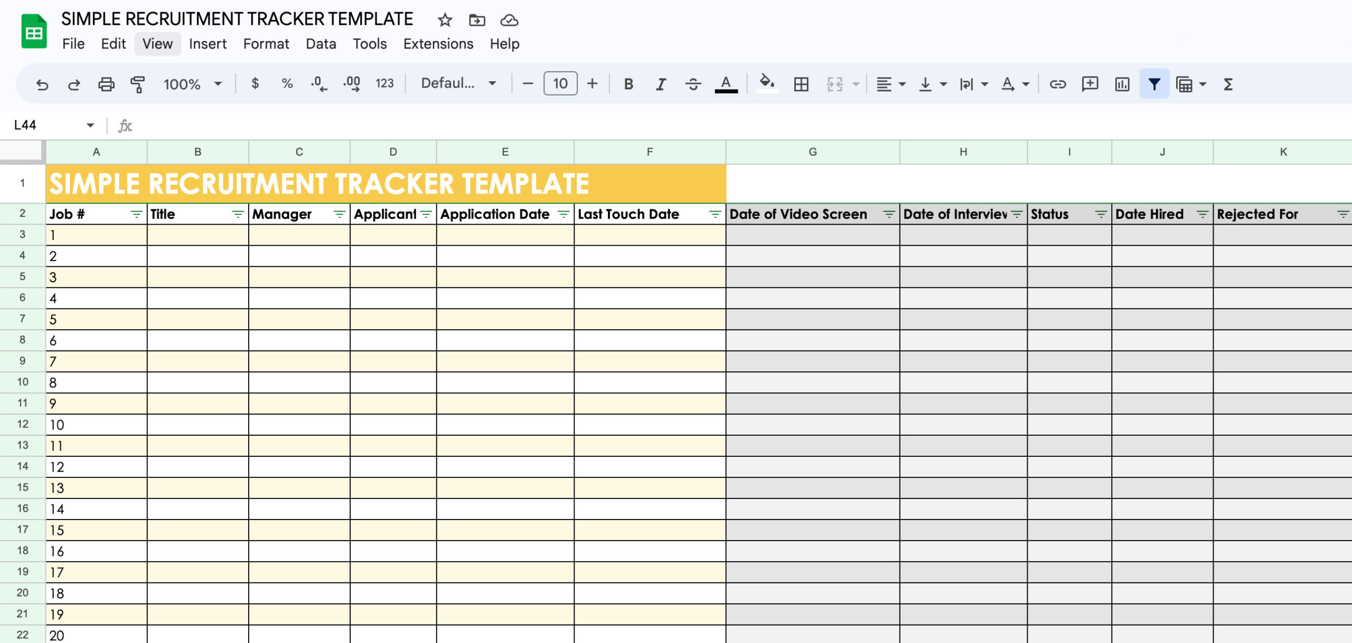This screenshot has height=643, width=1352.
Task: Decrease decimal places
Action: 319,83
